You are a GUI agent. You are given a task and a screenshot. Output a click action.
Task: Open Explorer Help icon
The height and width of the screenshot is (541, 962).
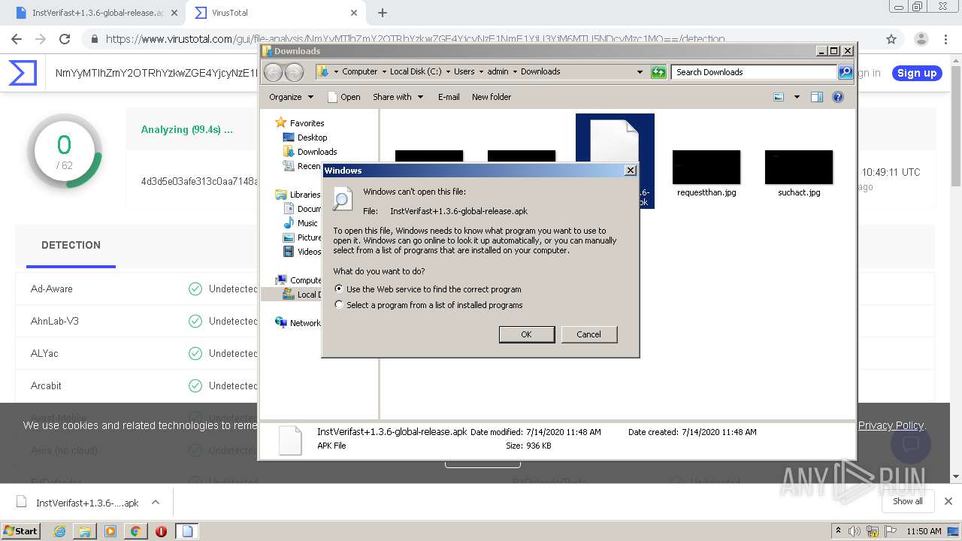click(x=838, y=97)
